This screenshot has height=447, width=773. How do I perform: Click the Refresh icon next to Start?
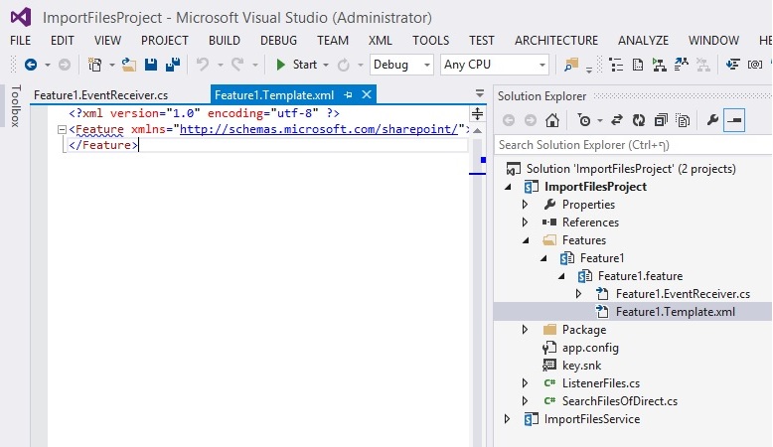[x=343, y=65]
